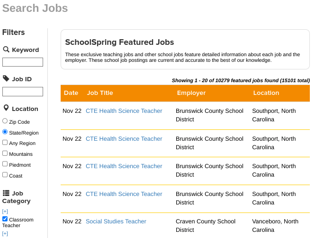The image size is (316, 238).
Task: Tick the Piedmont checkbox
Action: 5,164
